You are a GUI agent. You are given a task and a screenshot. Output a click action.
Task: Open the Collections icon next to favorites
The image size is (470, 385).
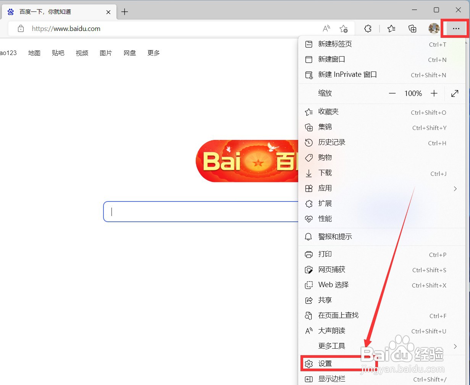(x=412, y=28)
